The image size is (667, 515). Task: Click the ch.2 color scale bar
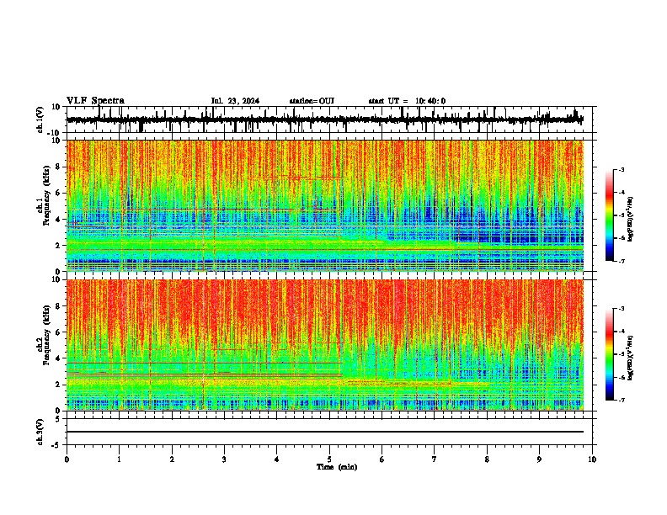610,354
